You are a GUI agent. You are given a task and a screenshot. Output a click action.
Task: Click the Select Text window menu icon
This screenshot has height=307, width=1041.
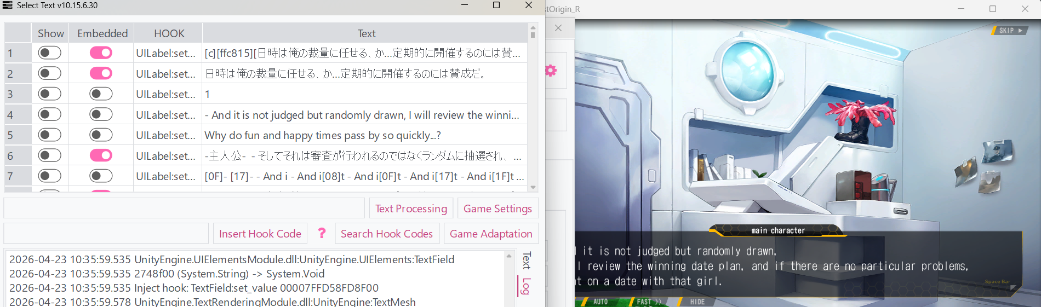(8, 5)
